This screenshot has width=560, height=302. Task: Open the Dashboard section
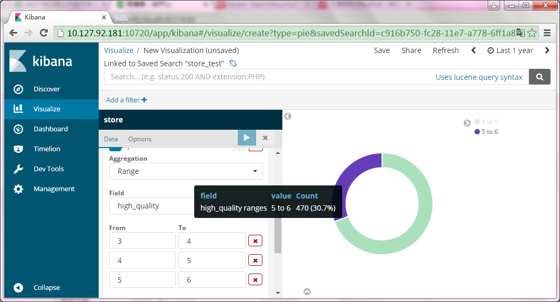tap(50, 129)
